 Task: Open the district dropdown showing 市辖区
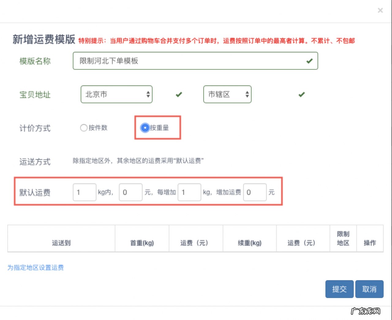tap(227, 94)
